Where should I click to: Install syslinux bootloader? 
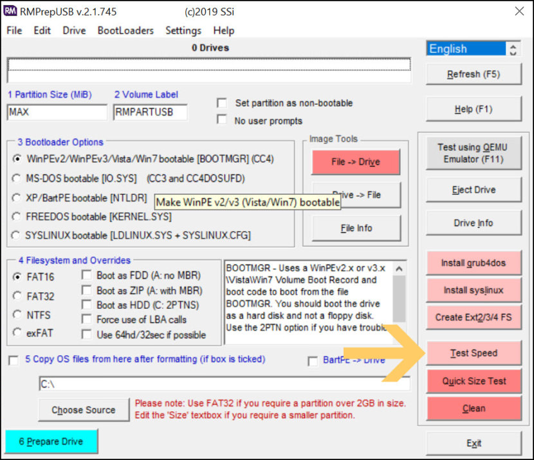(x=474, y=290)
